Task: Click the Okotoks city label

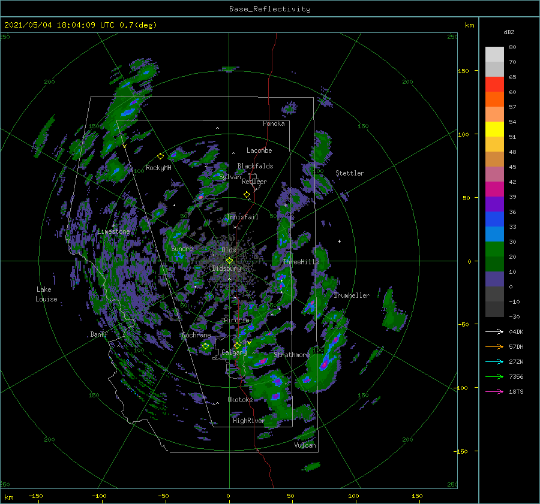Action: pyautogui.click(x=240, y=399)
